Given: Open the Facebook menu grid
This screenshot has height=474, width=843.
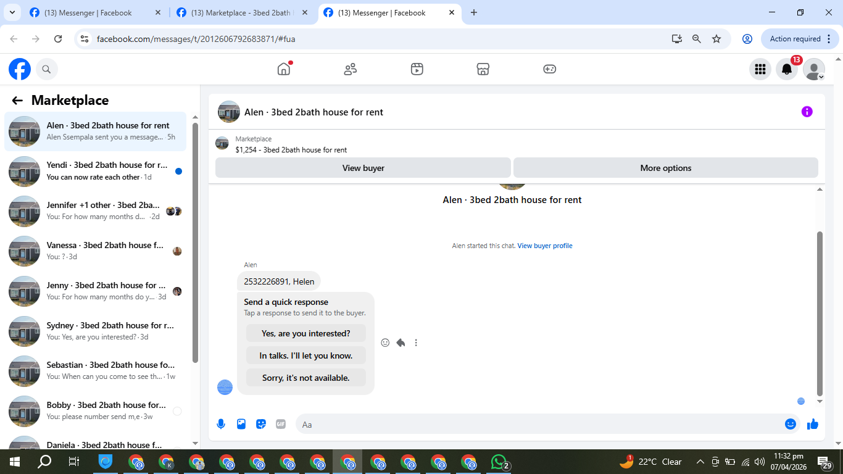Looking at the screenshot, I should coord(760,70).
